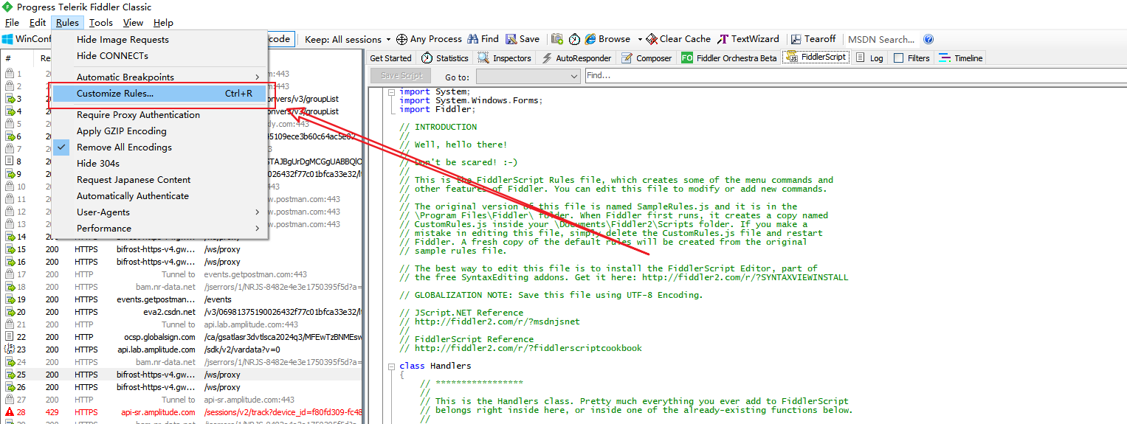The height and width of the screenshot is (424, 1127).
Task: Select session 23 api.lab.amplitude.com row
Action: pos(182,350)
